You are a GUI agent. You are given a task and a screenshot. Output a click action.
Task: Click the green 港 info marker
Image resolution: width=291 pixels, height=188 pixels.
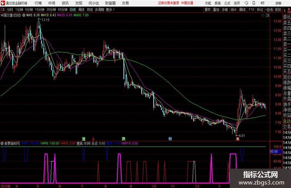tap(83, 139)
